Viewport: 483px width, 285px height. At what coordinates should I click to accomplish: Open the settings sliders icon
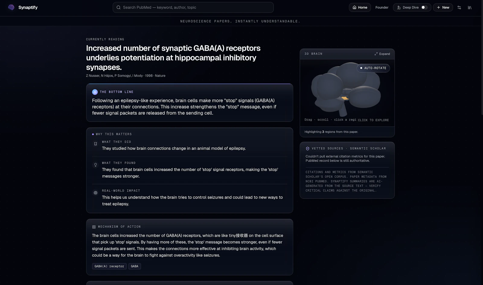(459, 8)
